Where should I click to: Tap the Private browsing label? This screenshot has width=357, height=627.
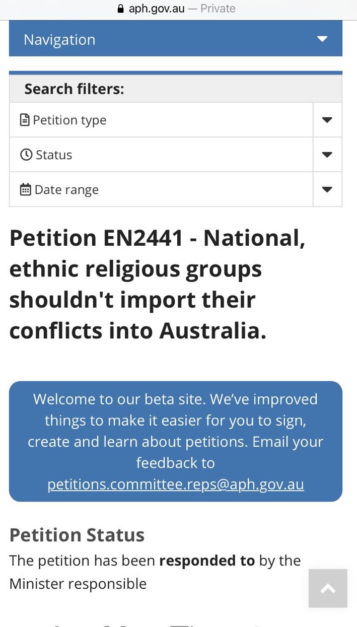point(218,9)
